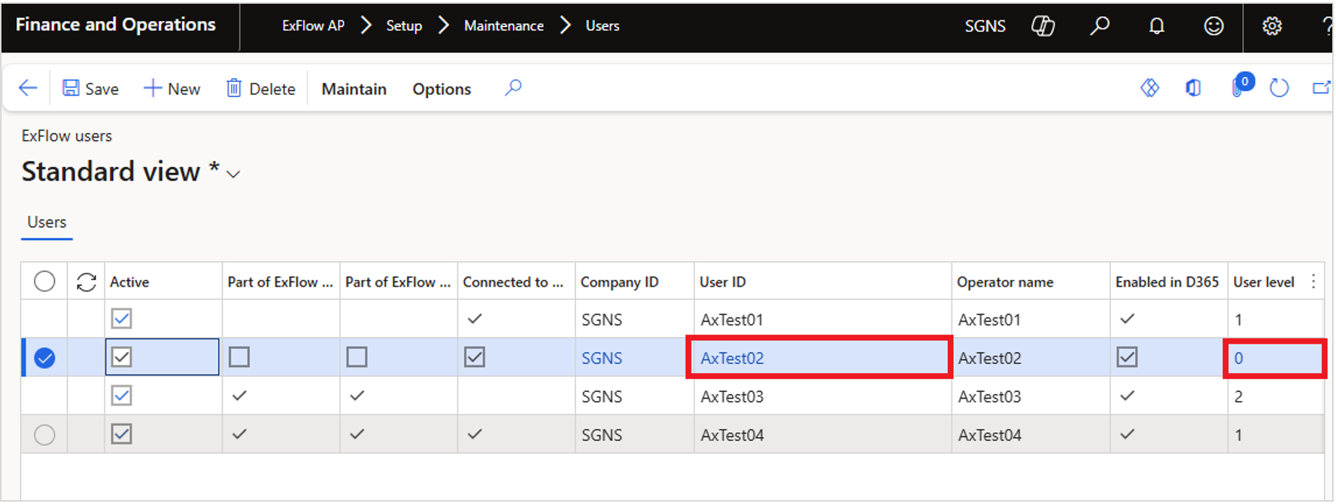Viewport: 1336px width, 504px height.
Task: Refresh the page with circular arrow
Action: tap(1279, 88)
